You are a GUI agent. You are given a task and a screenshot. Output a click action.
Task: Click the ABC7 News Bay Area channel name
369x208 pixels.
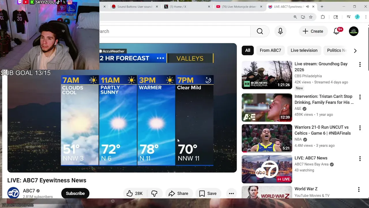[312, 164]
